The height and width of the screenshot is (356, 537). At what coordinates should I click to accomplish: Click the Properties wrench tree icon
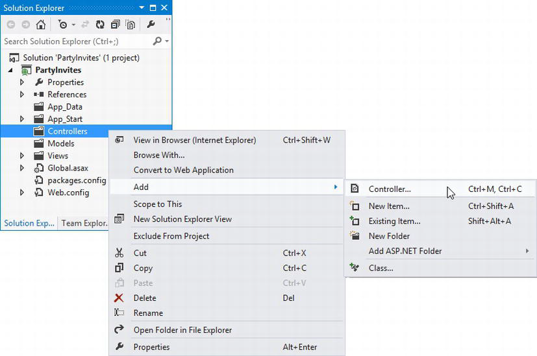point(39,82)
